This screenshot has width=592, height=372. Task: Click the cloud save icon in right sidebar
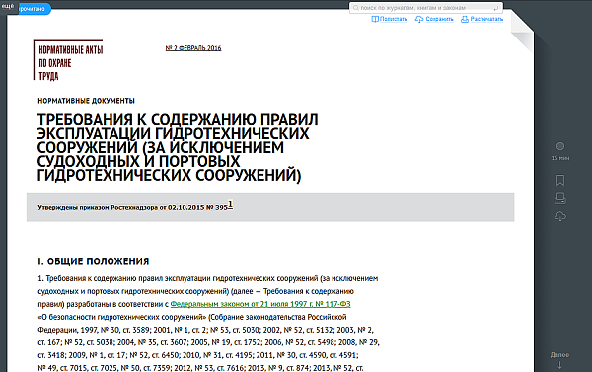coord(560,216)
